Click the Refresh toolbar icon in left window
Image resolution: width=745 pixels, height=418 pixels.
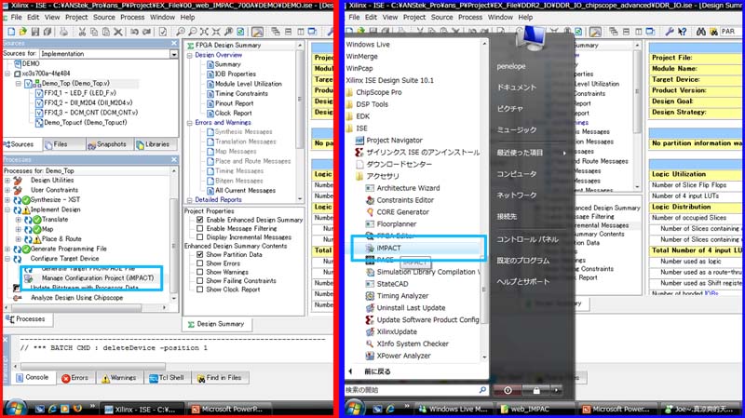click(x=240, y=32)
